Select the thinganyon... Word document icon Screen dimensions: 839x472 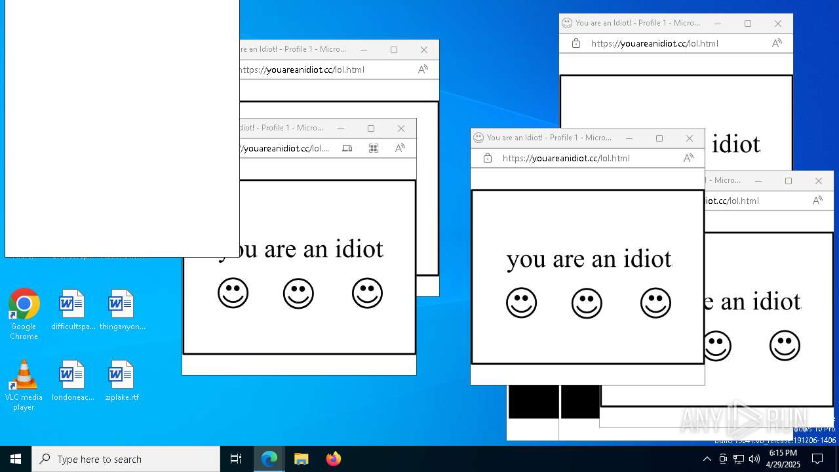(x=122, y=310)
